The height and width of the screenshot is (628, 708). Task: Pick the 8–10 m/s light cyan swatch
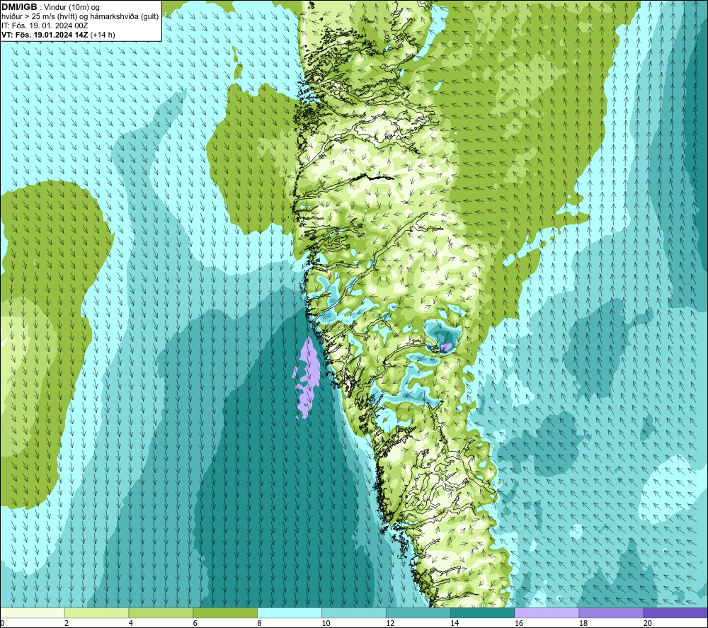290,613
